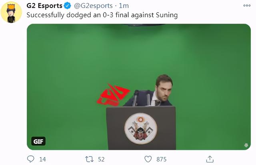
Task: Click the small watermark icon in GIF corner
Action: click(x=246, y=145)
